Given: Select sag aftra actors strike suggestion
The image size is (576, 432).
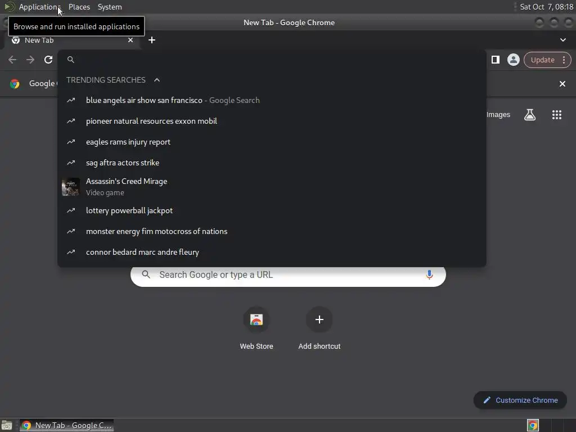Looking at the screenshot, I should coord(272,163).
